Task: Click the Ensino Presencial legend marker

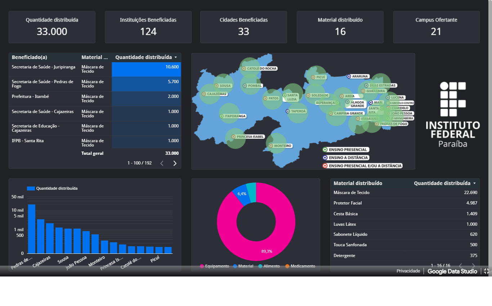Action: [325, 150]
